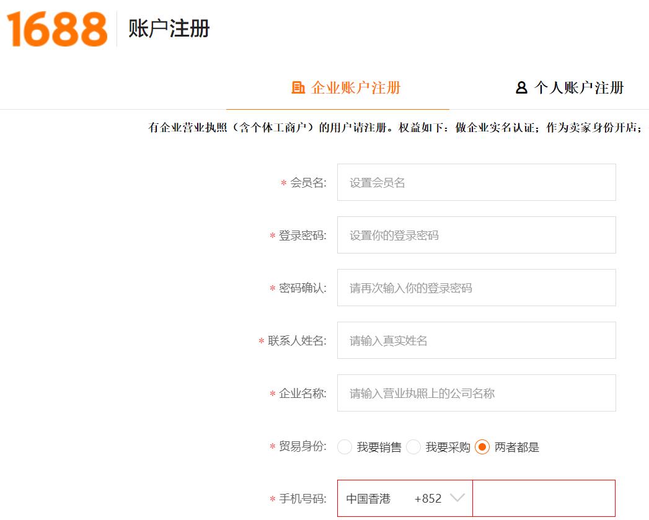Select the 两者都是 radio button

point(482,447)
